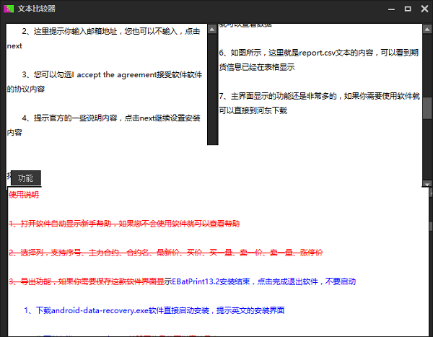The height and width of the screenshot is (337, 433).
Task: Minimize the 文本比较器 window
Action: coord(392,8)
